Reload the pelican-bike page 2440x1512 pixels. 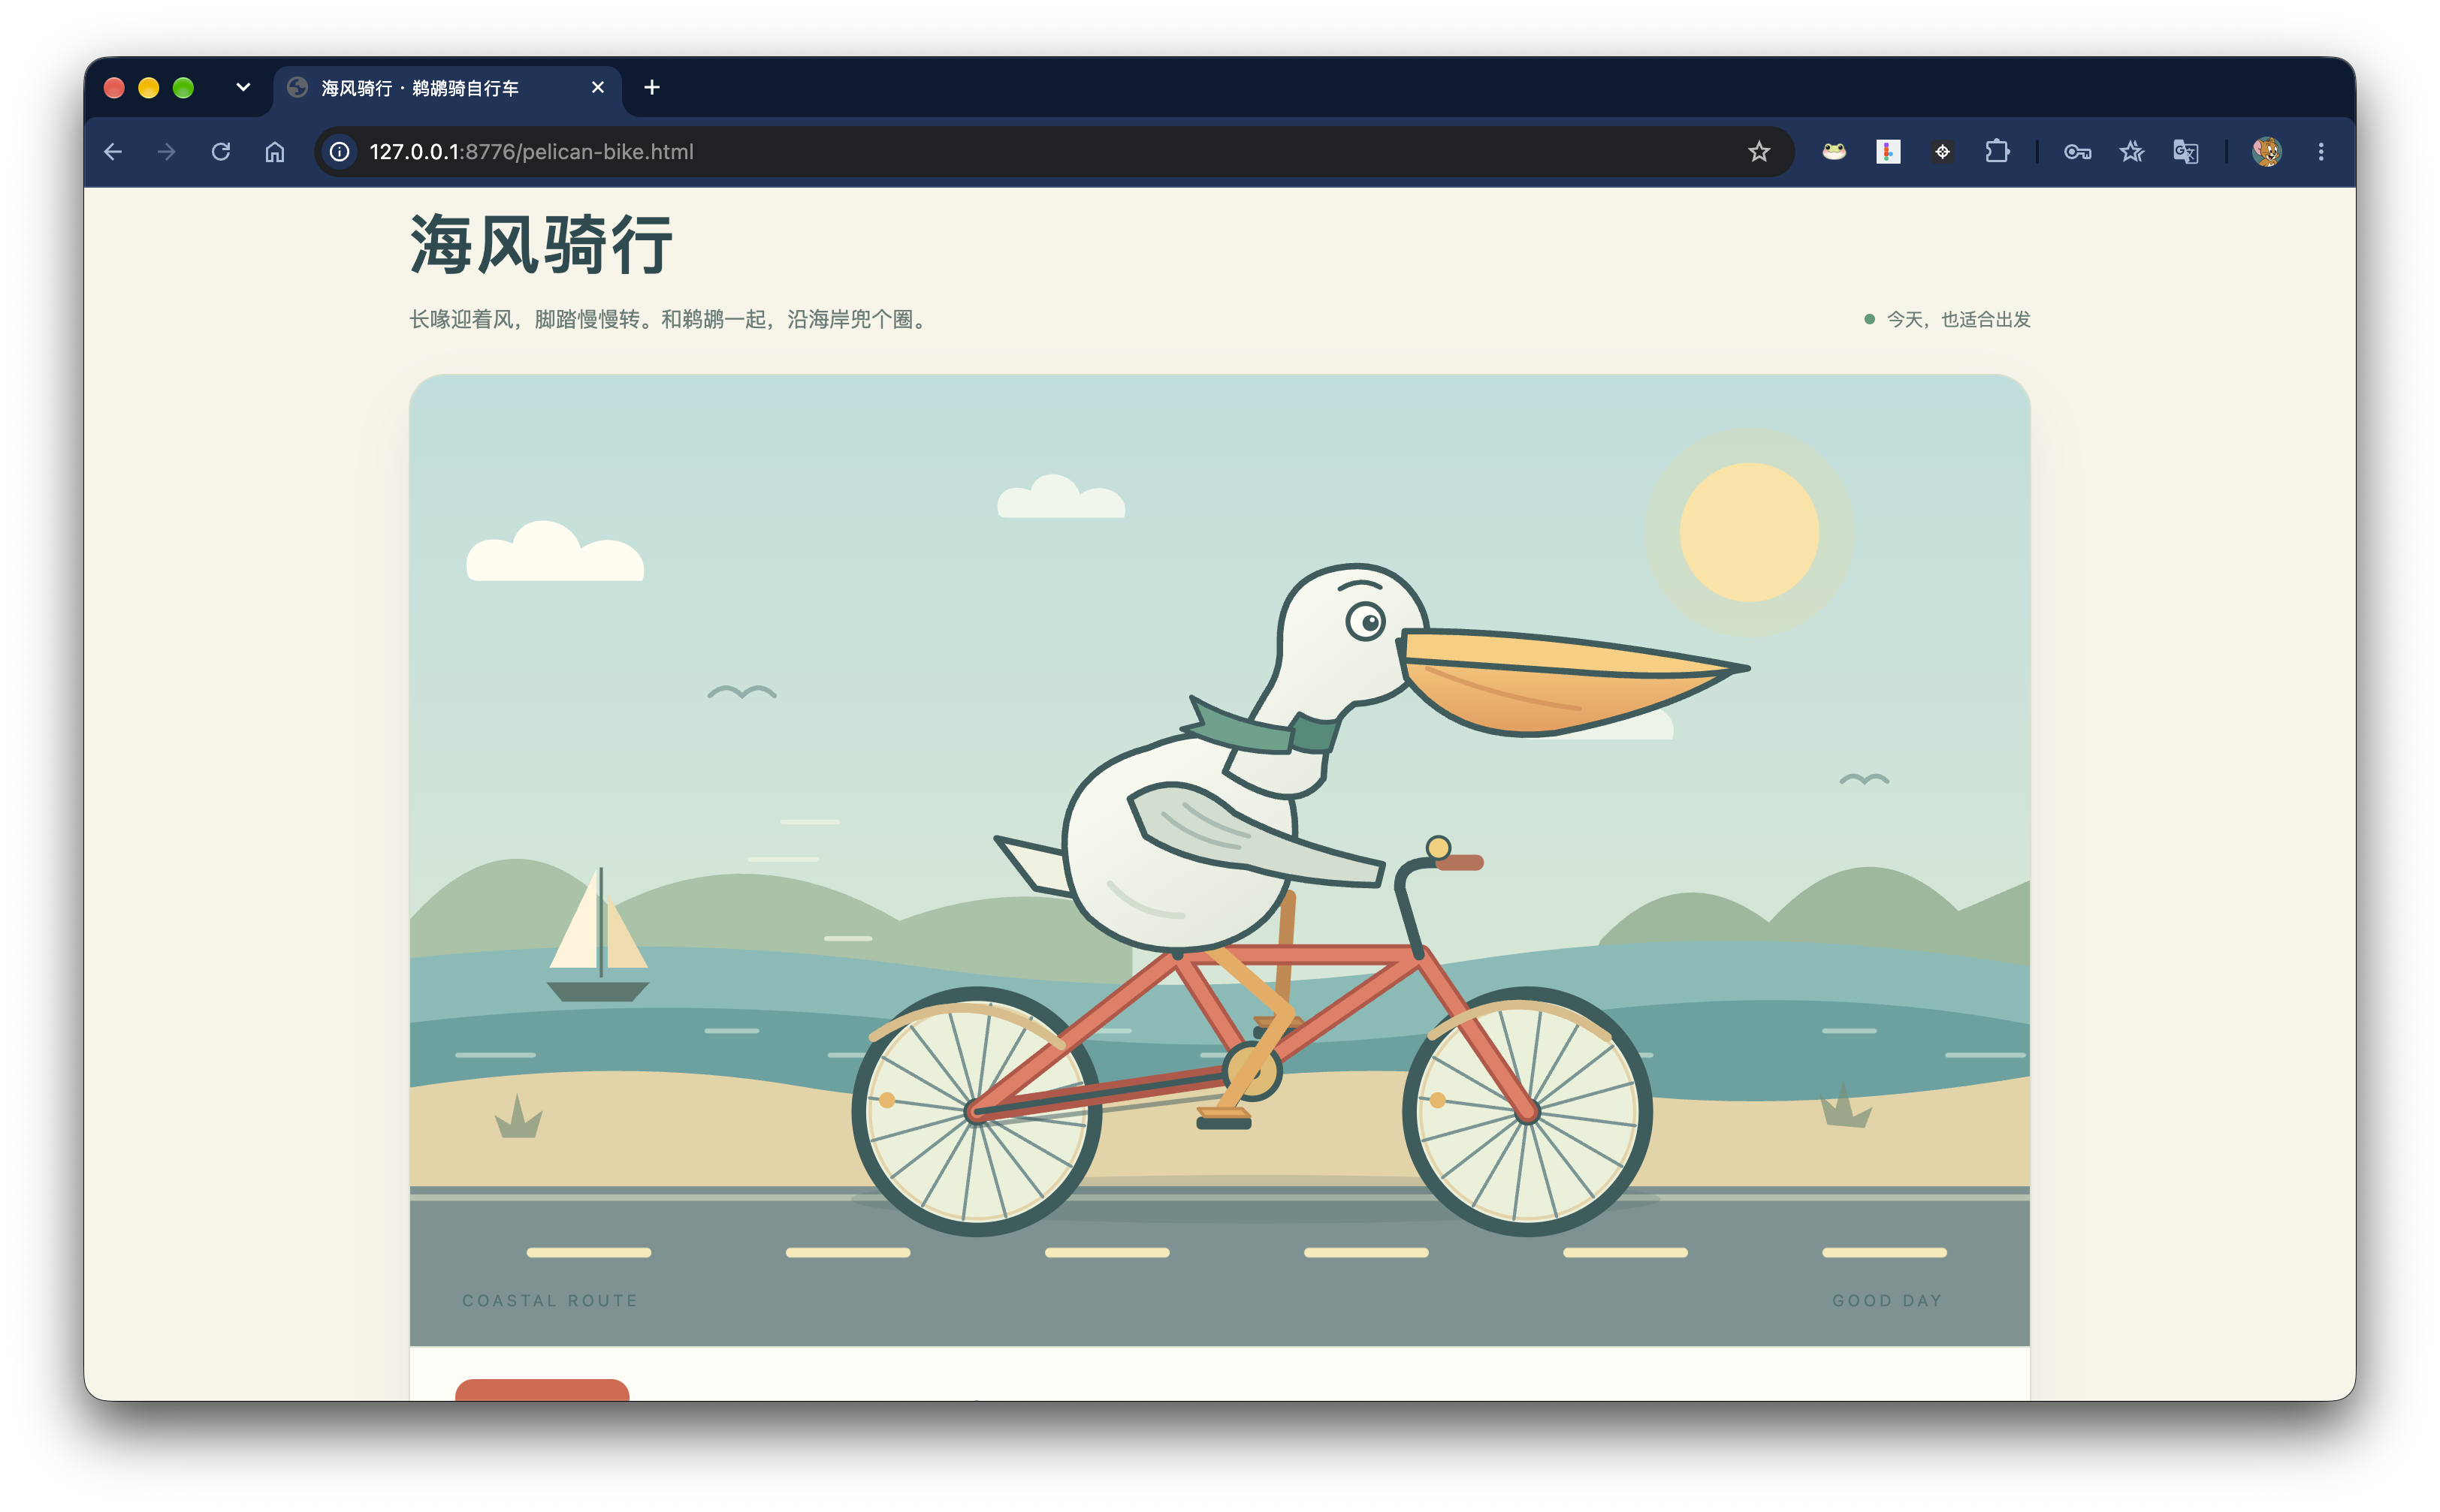click(x=221, y=152)
